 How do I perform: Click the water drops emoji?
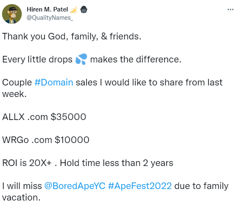[81, 59]
